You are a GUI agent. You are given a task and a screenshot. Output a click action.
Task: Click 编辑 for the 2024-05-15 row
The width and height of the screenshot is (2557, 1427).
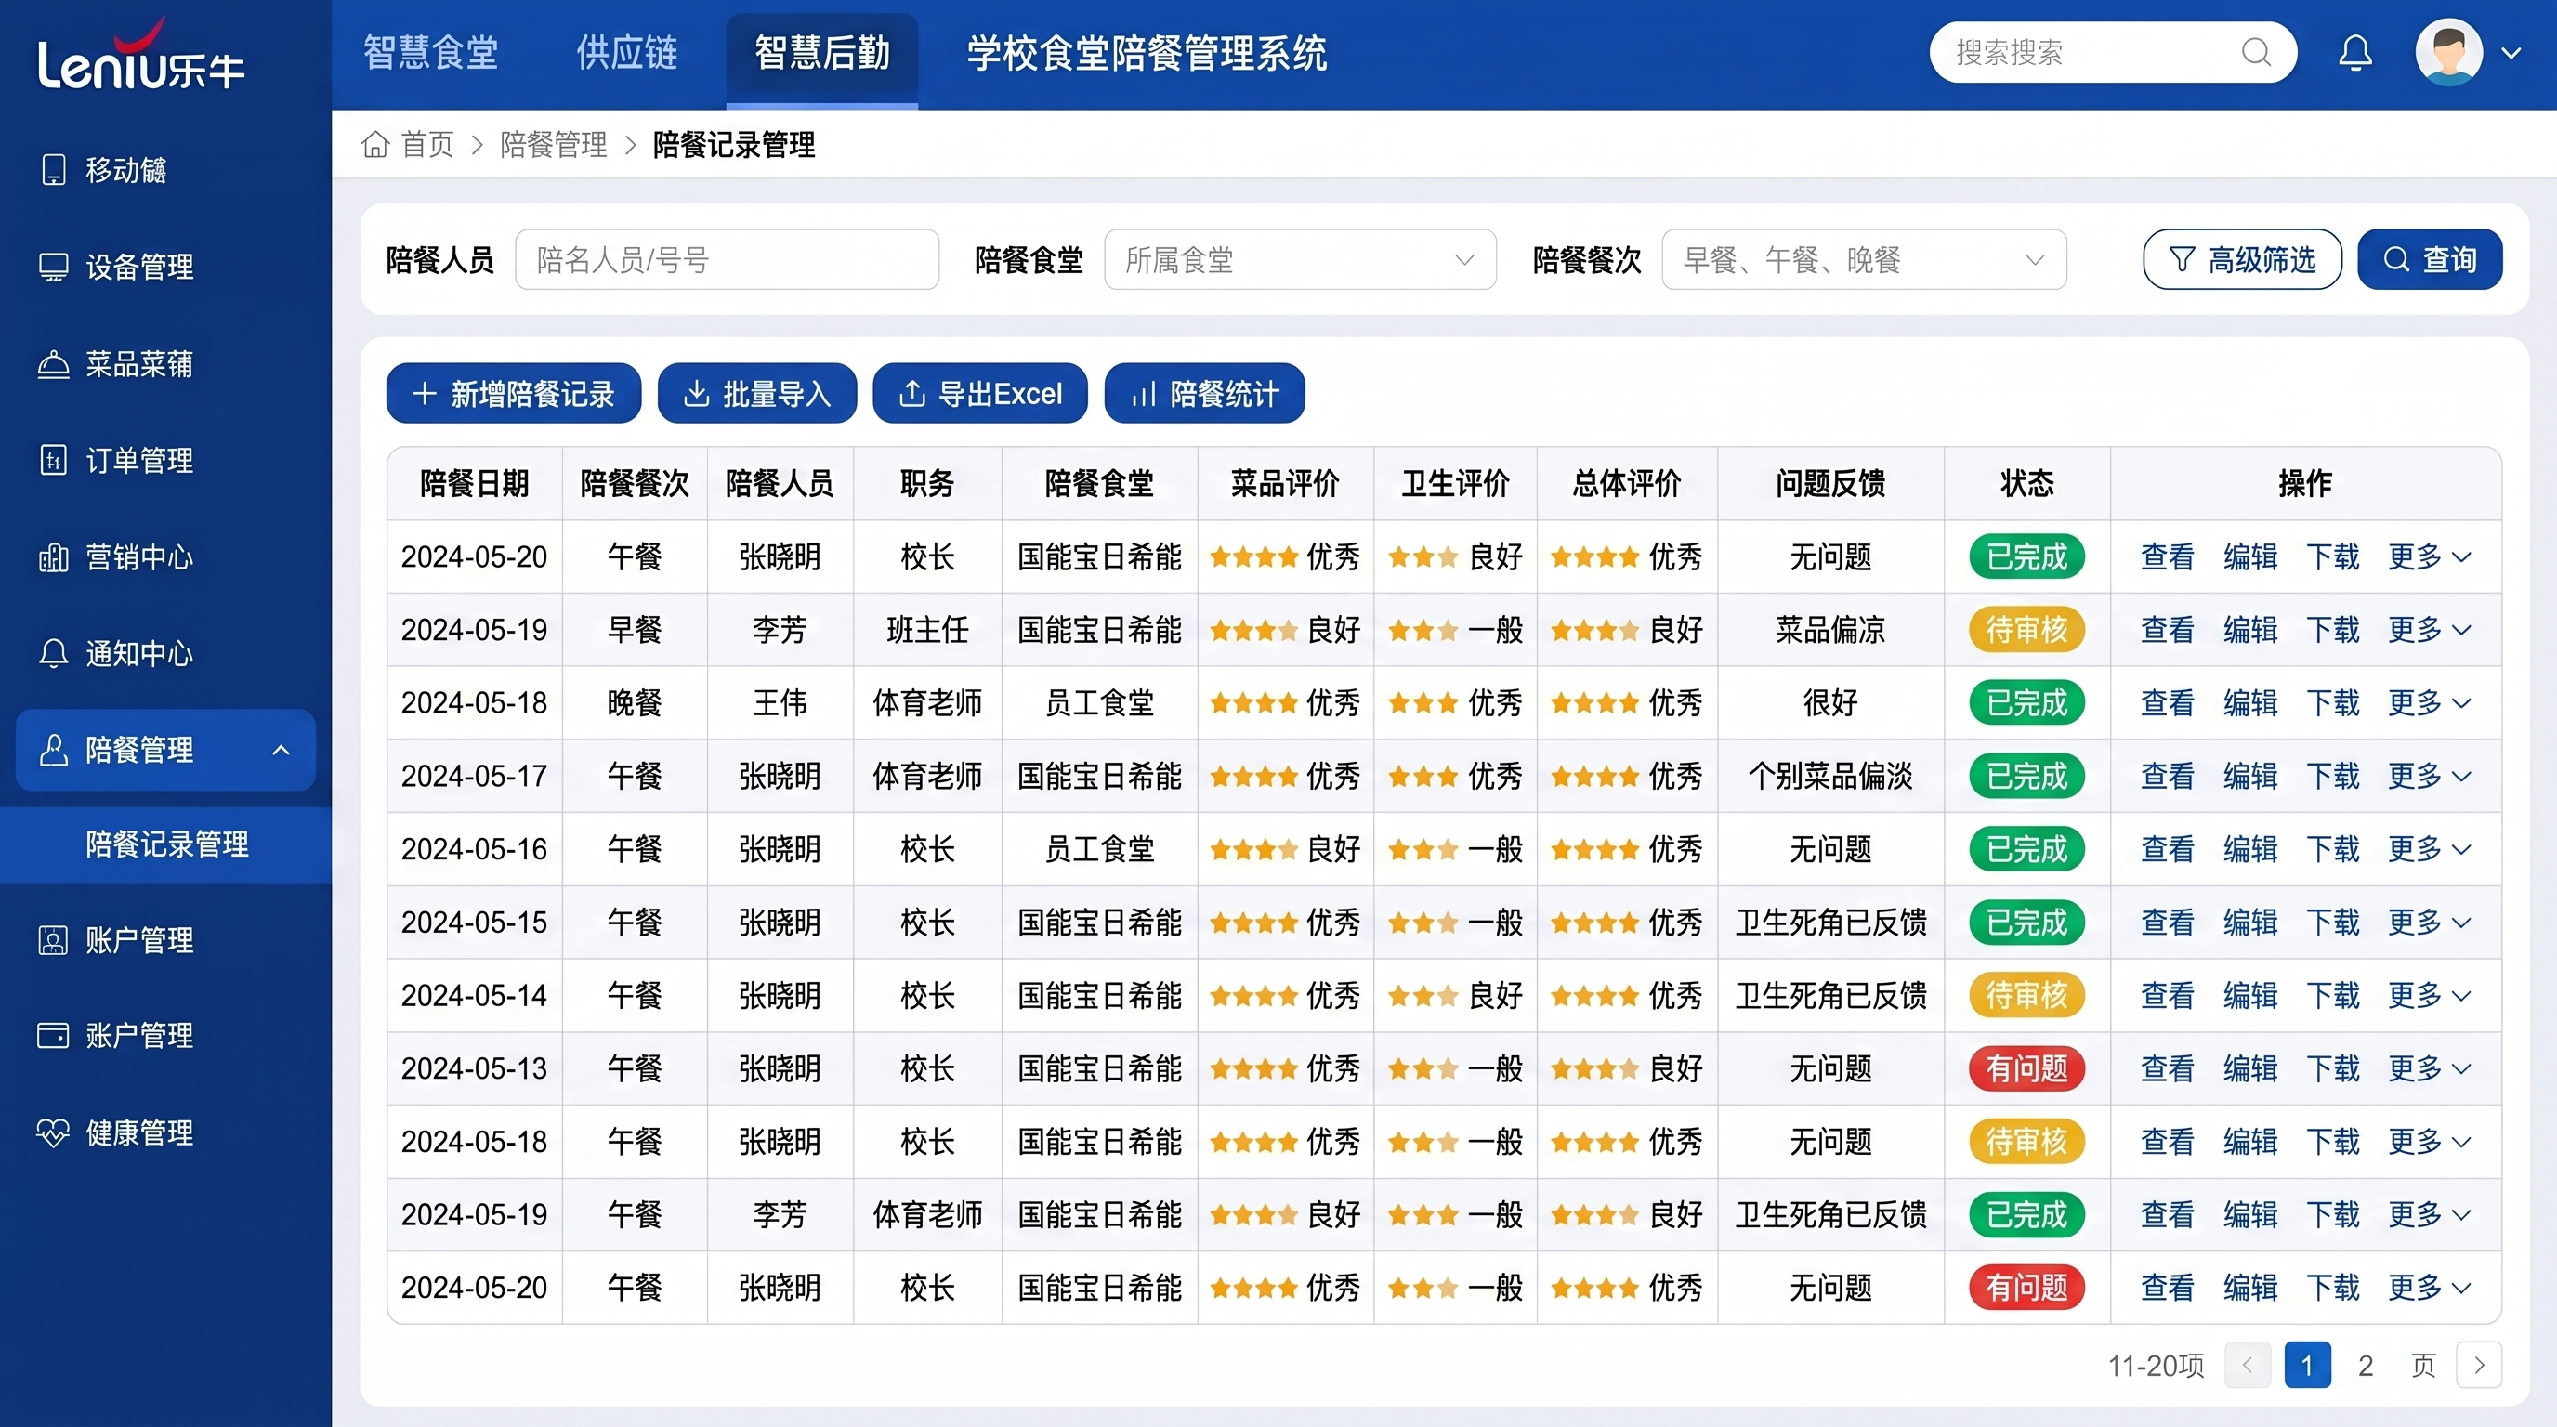(x=2250, y=923)
